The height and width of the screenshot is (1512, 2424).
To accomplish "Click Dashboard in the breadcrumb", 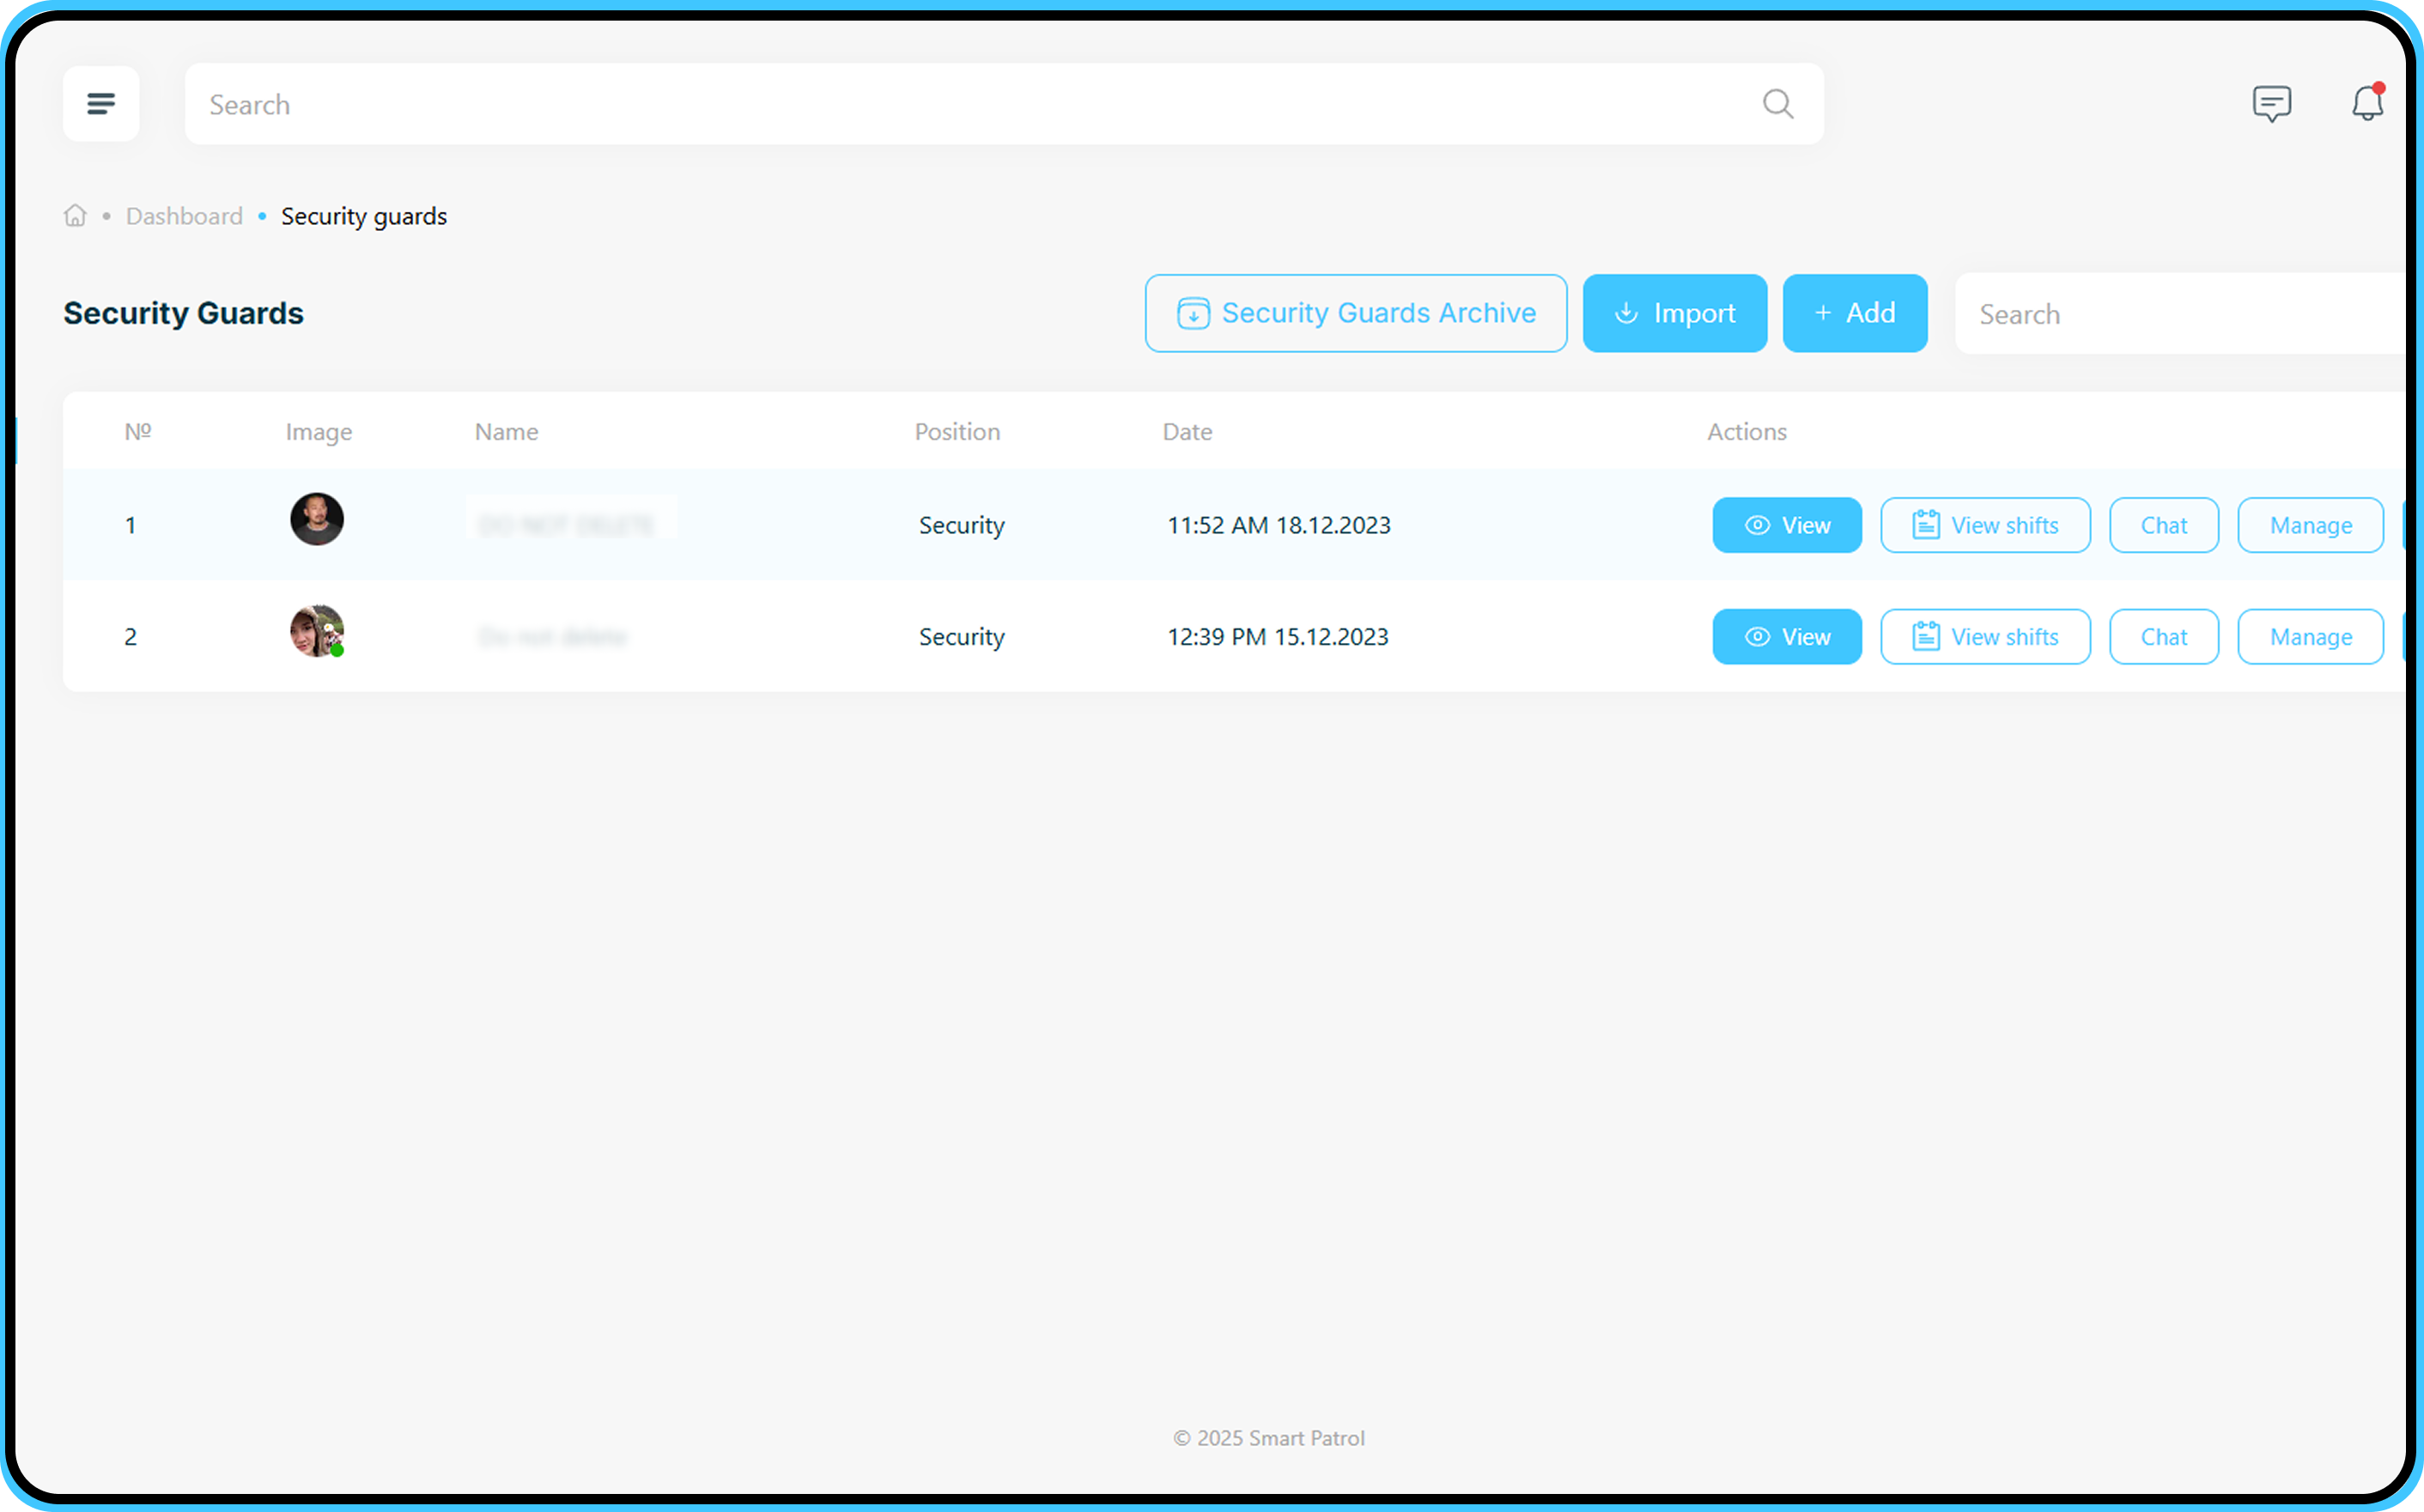I will [x=184, y=216].
